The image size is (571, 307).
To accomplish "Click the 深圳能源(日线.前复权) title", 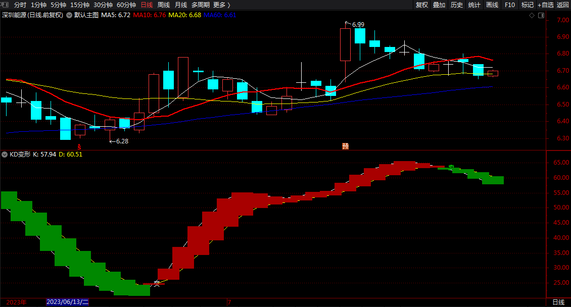I will point(33,15).
